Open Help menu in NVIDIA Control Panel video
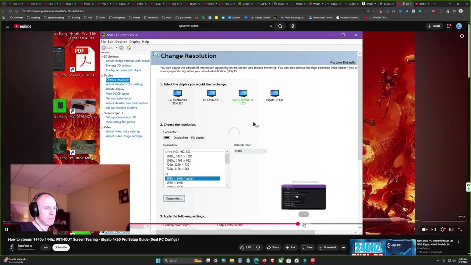Viewport: 471px width, 265px height. pyautogui.click(x=145, y=42)
